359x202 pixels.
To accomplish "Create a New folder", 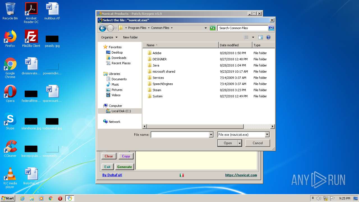I will pyautogui.click(x=130, y=37).
